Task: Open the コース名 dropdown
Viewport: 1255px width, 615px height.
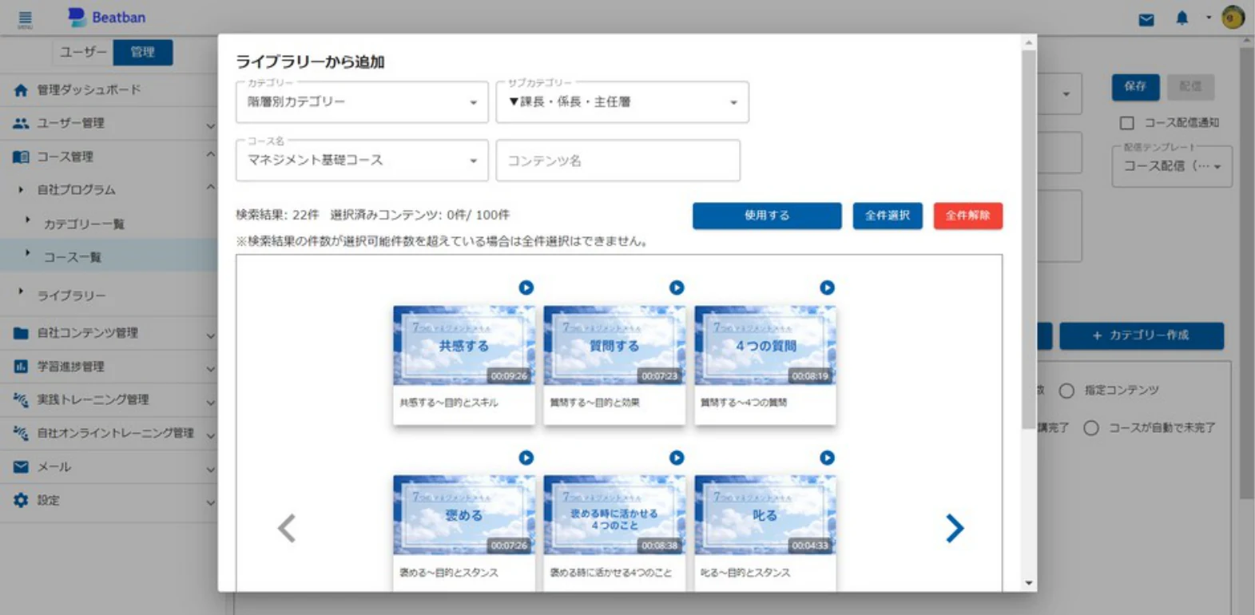Action: pyautogui.click(x=362, y=161)
